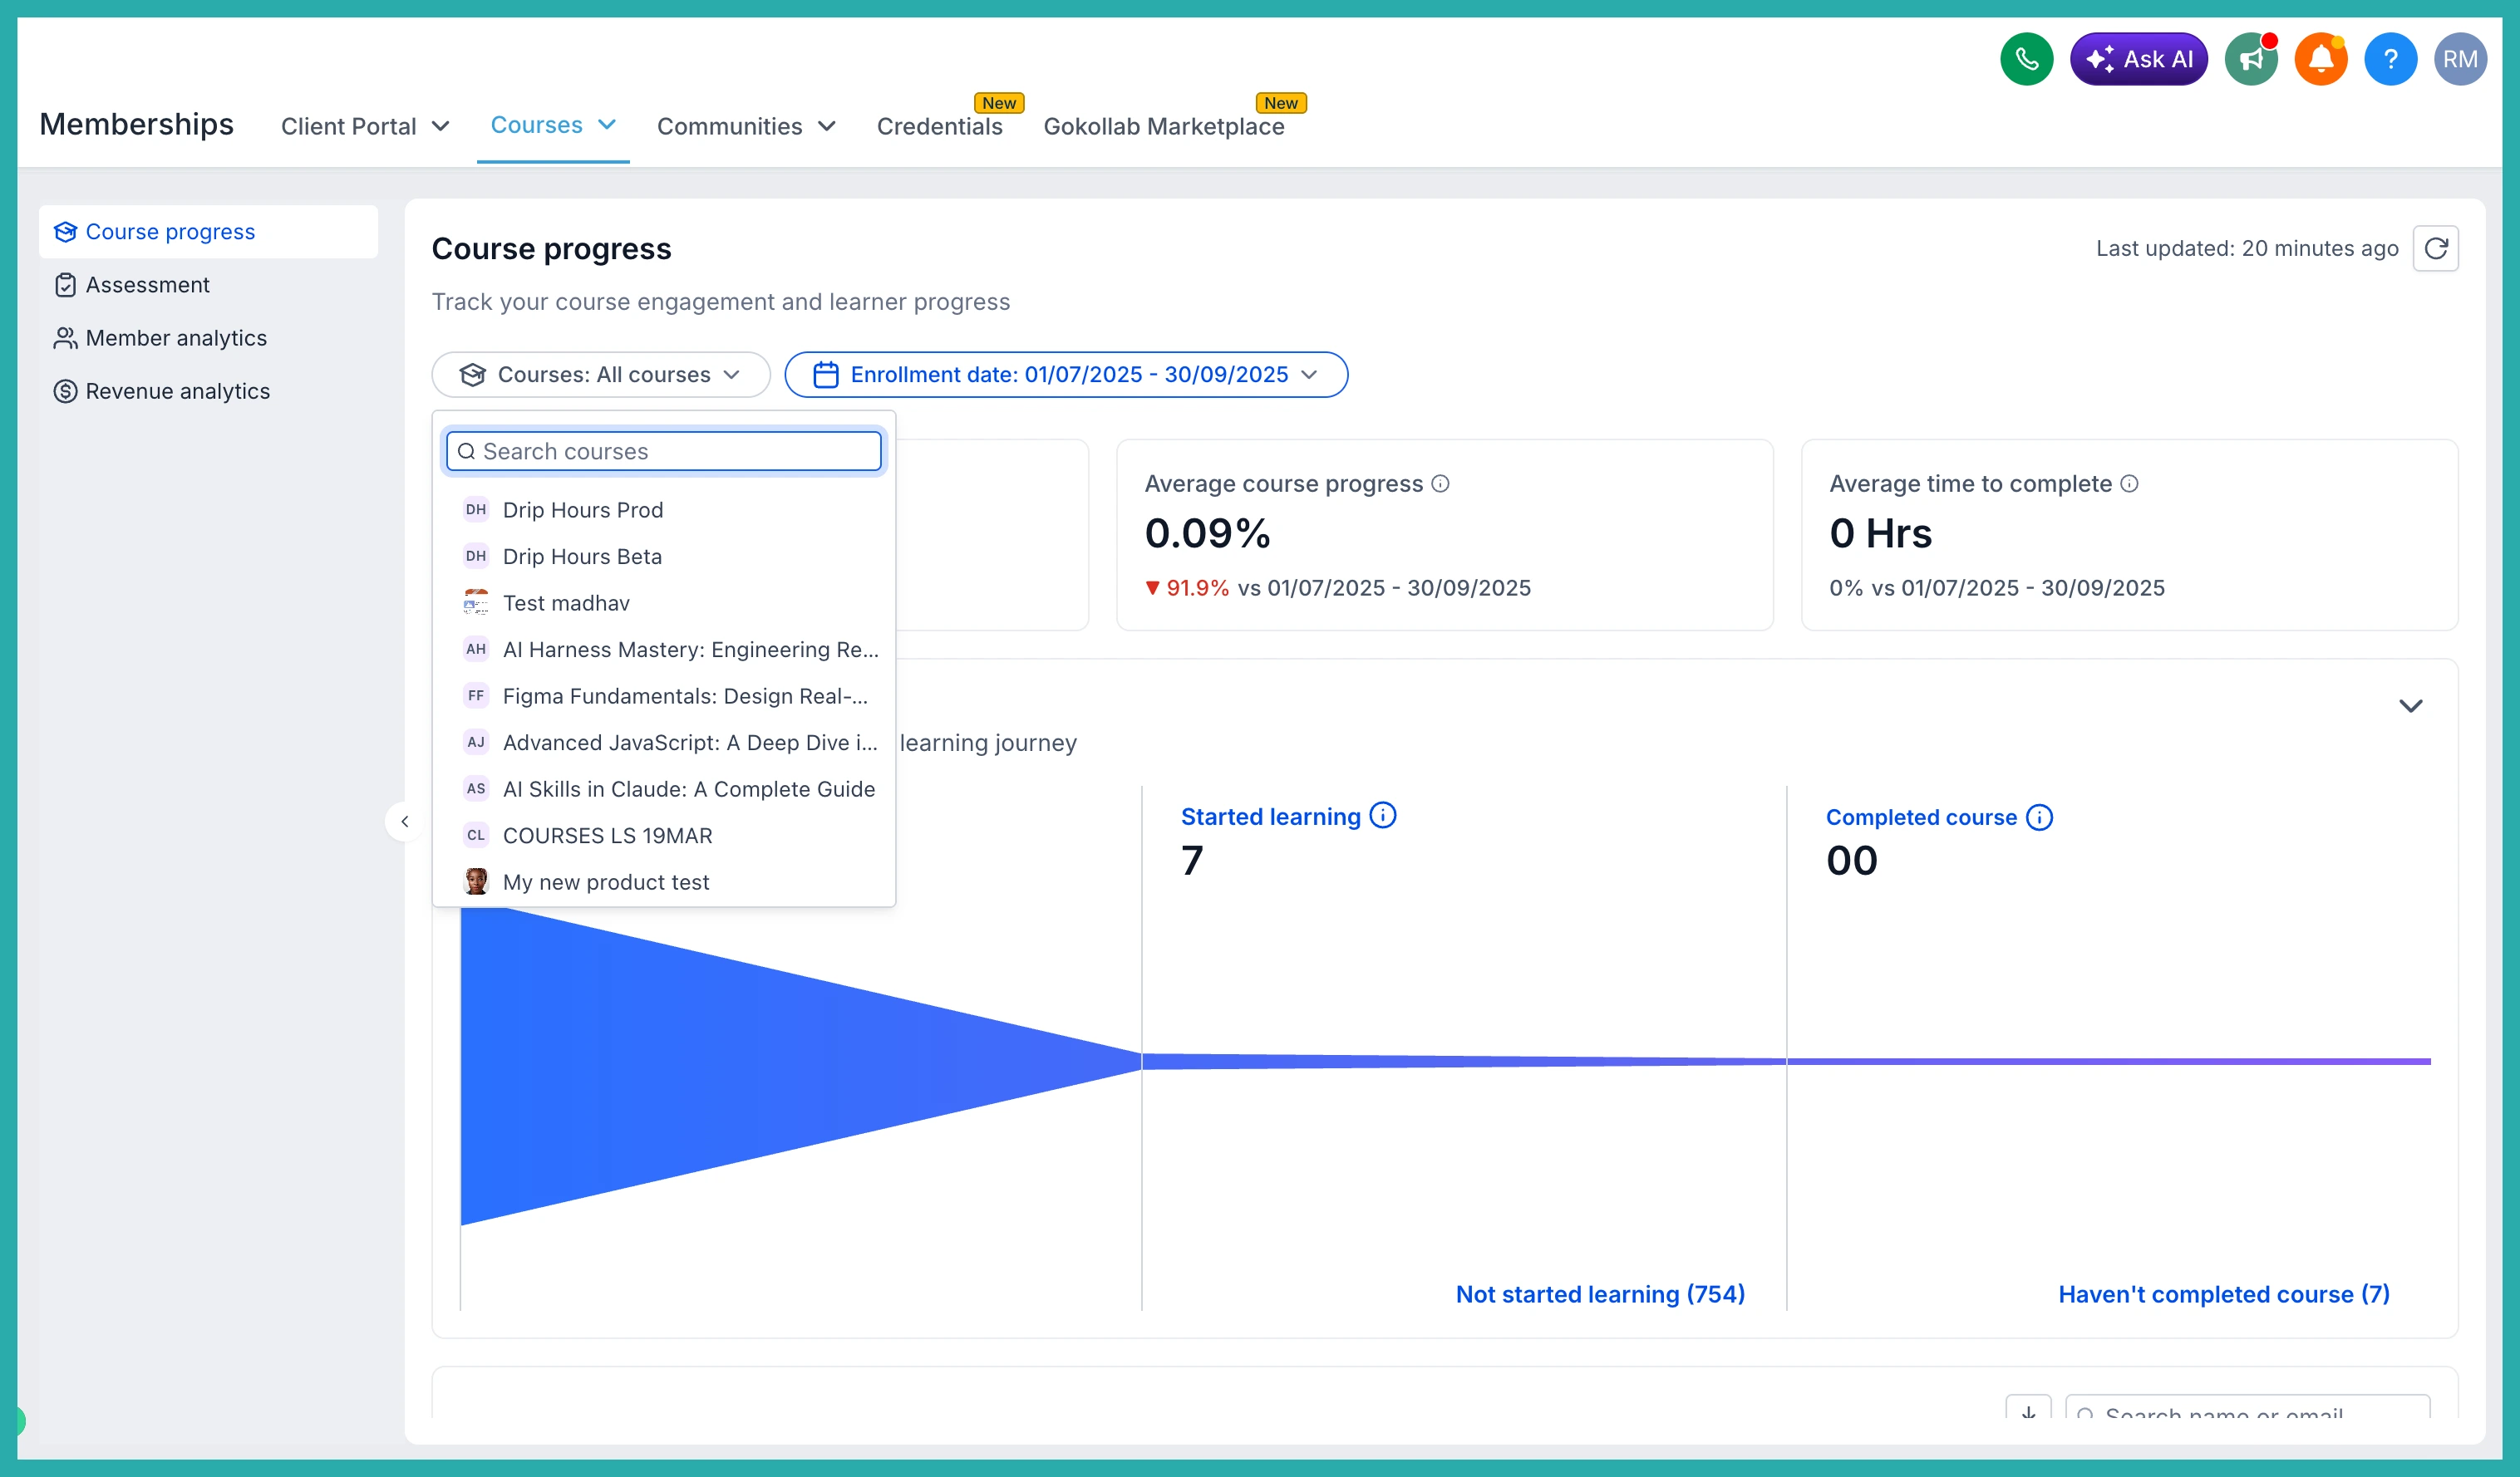Select Member analytics in sidebar
The image size is (2520, 1477).
point(208,338)
